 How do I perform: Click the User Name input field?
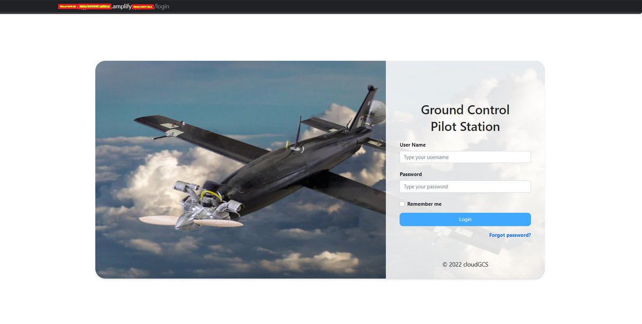point(465,157)
